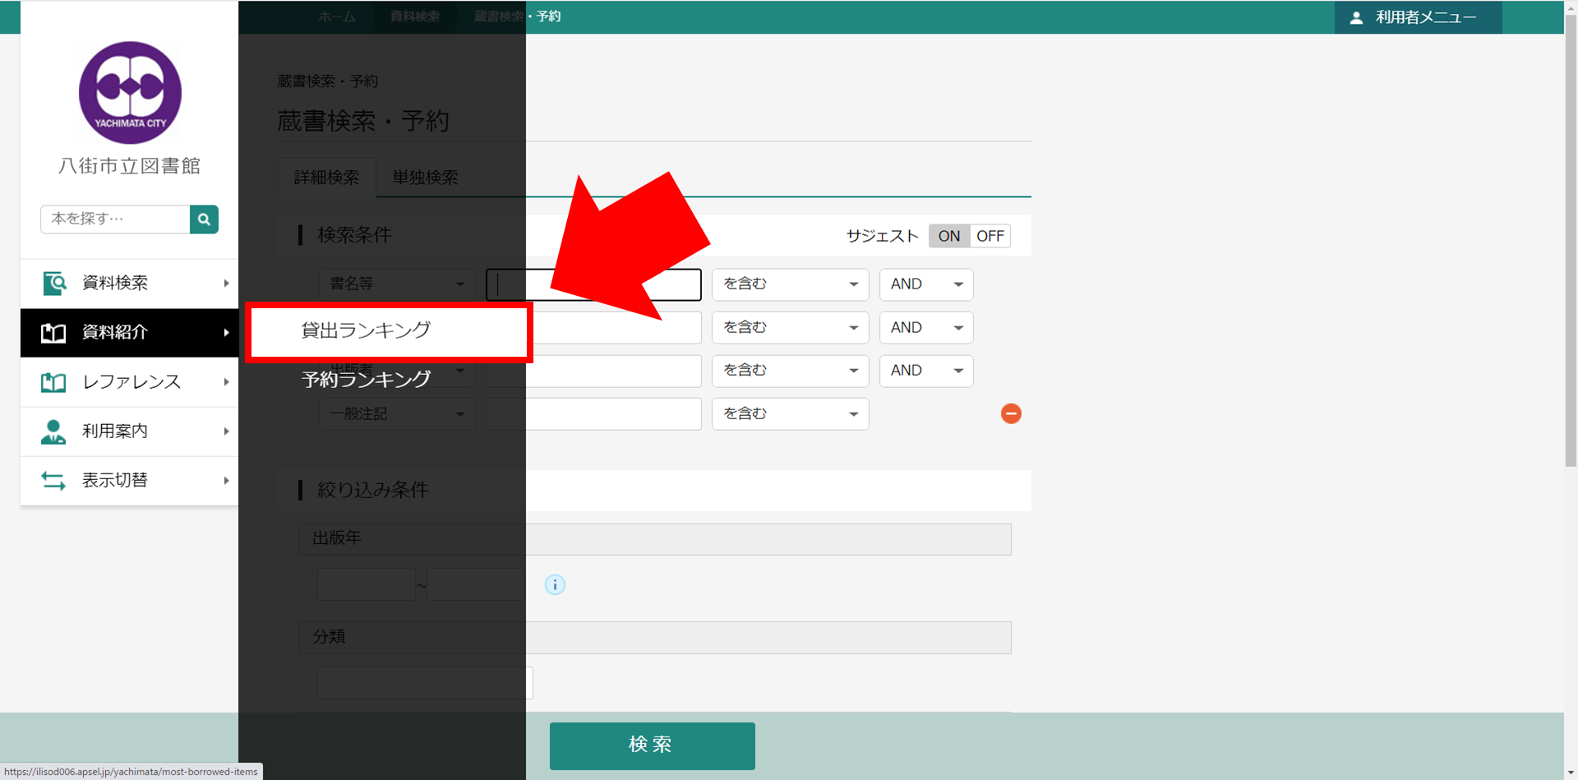Click the 出版年 end year field
Viewport: 1578px width, 780px height.
click(476, 584)
